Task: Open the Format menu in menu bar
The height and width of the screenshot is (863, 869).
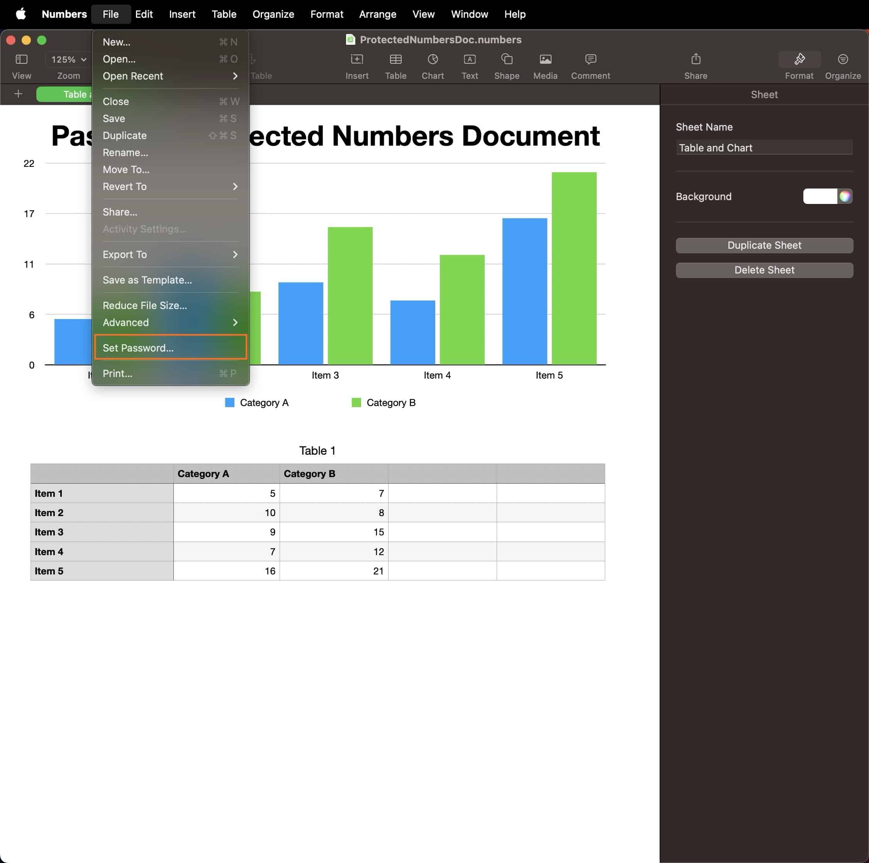Action: pyautogui.click(x=326, y=14)
